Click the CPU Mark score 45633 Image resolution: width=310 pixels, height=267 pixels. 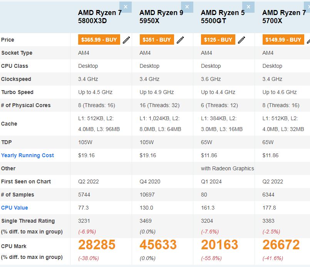point(158,245)
